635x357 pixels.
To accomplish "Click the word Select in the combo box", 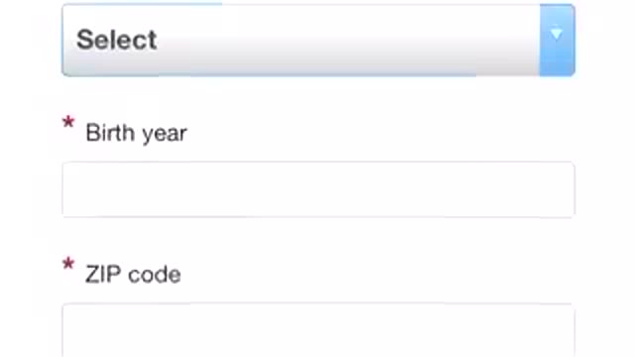I will coord(117,40).
